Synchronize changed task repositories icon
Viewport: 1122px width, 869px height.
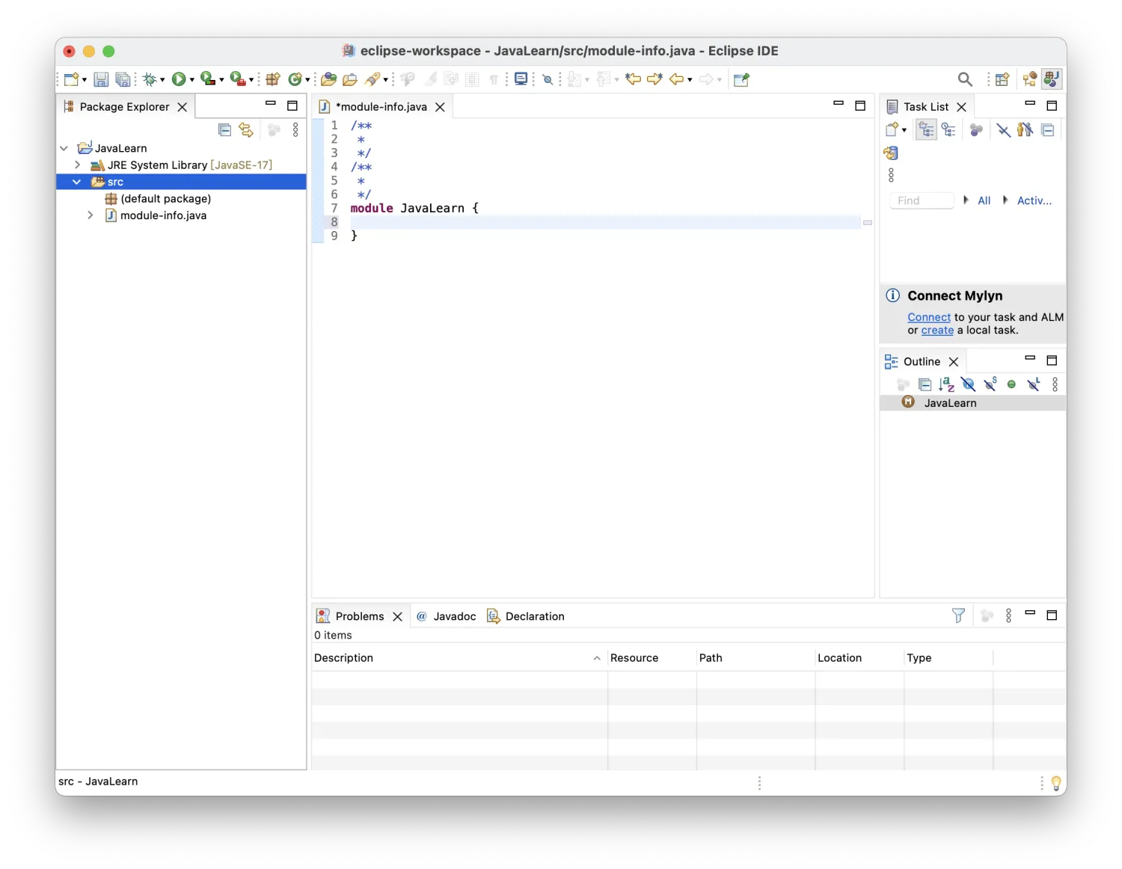point(890,153)
